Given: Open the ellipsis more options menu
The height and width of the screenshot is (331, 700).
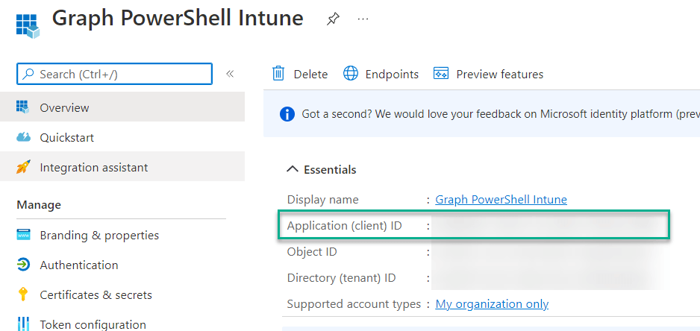Looking at the screenshot, I should pos(363,19).
